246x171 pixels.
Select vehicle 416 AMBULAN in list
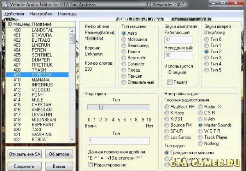pyautogui.click(x=37, y=110)
